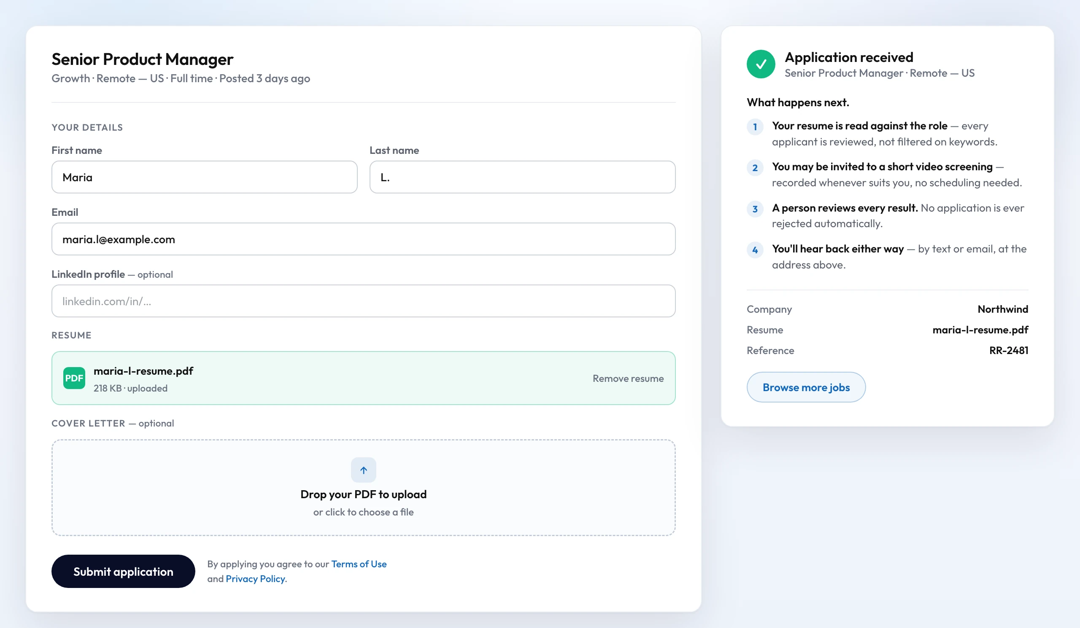Click the step 1 number badge

pyautogui.click(x=755, y=127)
